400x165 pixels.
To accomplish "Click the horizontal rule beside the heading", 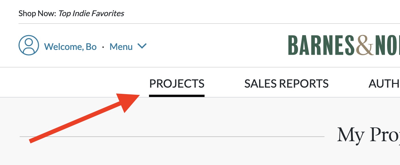I will (171, 137).
